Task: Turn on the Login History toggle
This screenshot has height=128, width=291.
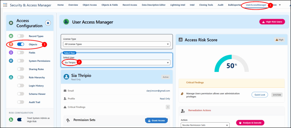Action: [21, 86]
